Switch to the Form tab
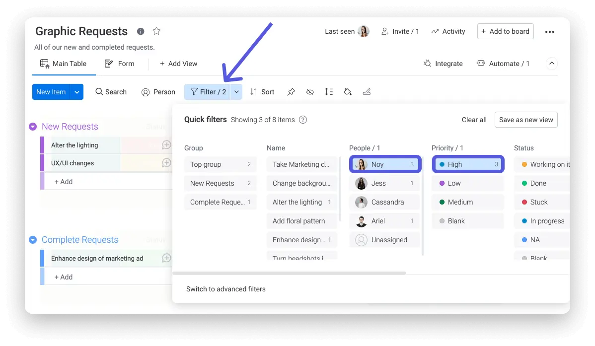The height and width of the screenshot is (346, 595). [120, 64]
